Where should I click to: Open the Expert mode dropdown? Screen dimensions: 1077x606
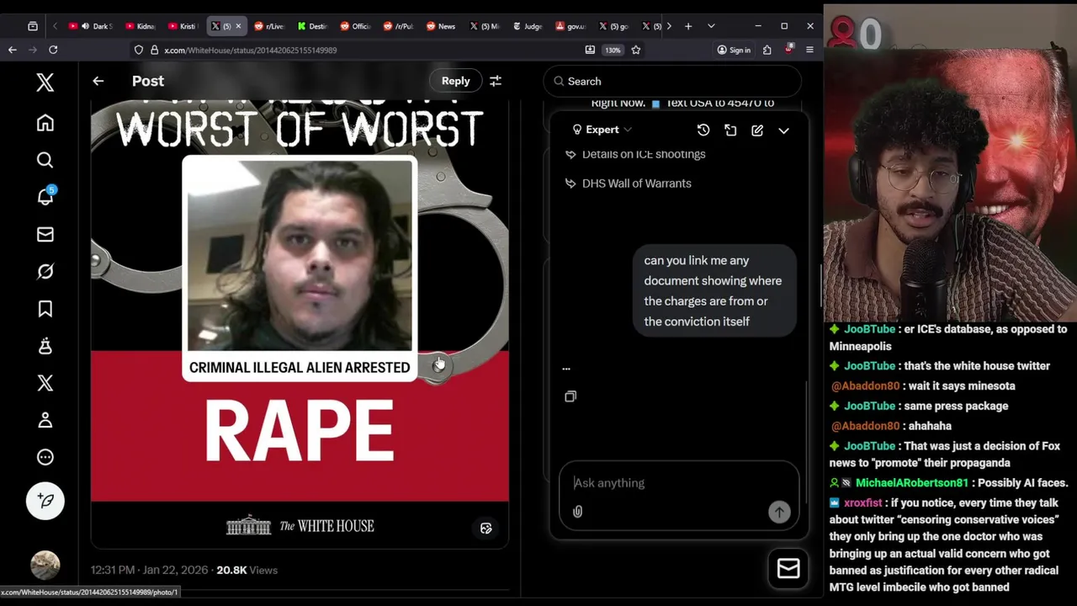pyautogui.click(x=602, y=130)
